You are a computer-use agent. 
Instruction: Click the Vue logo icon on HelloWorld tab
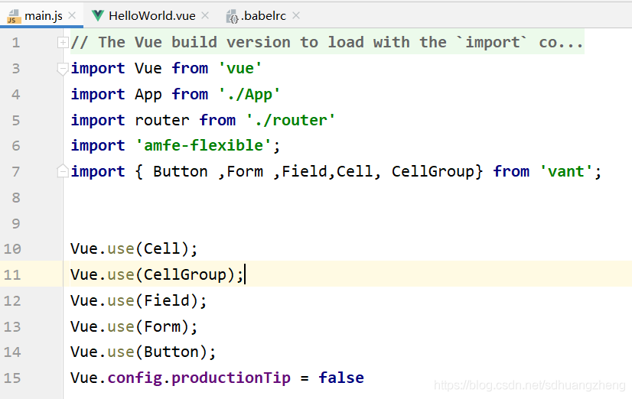98,16
